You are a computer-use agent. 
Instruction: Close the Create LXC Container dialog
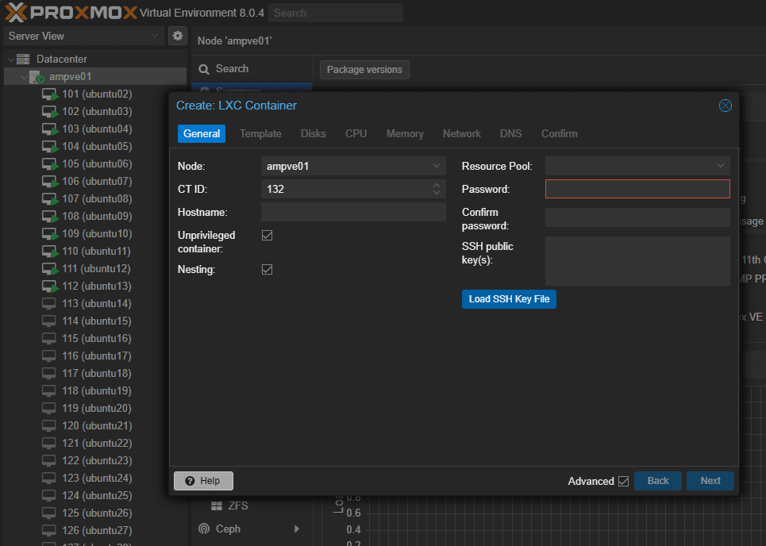(x=725, y=106)
